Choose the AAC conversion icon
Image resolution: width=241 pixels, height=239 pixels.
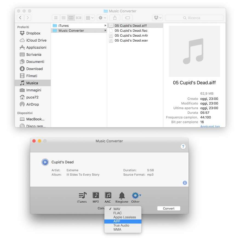[108, 197]
